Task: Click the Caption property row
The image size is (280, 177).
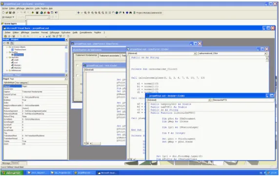Action: (x=35, y=92)
